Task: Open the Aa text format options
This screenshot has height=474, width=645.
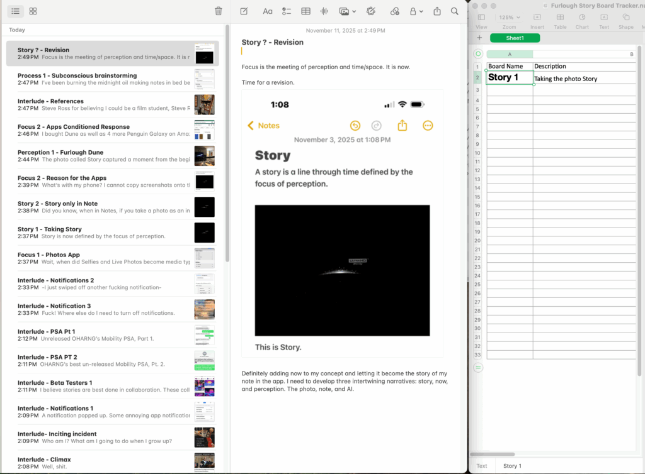Action: [268, 11]
